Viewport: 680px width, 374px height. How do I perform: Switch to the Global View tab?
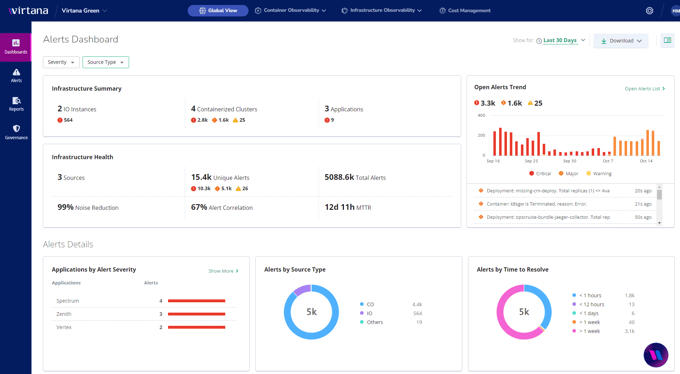[x=218, y=11]
